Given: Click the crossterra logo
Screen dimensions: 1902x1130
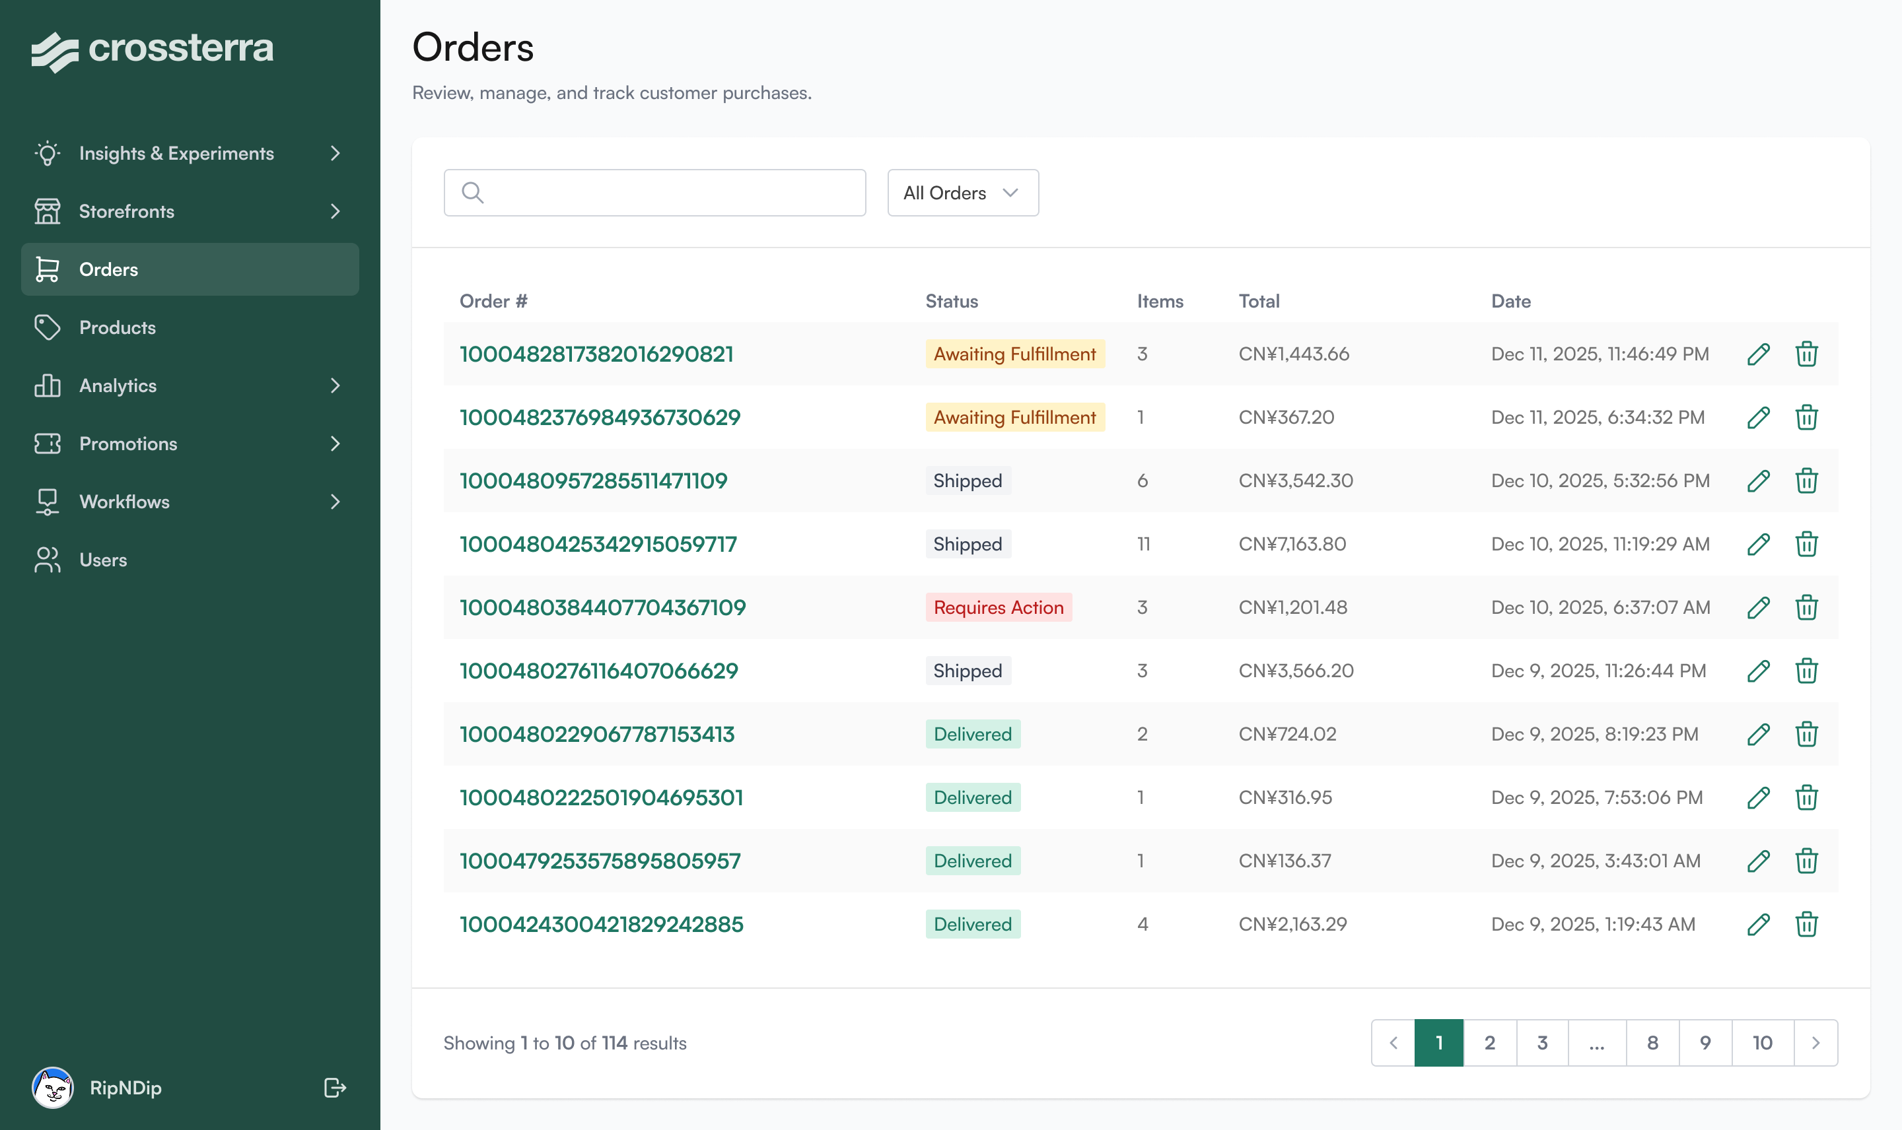Looking at the screenshot, I should tap(153, 50).
